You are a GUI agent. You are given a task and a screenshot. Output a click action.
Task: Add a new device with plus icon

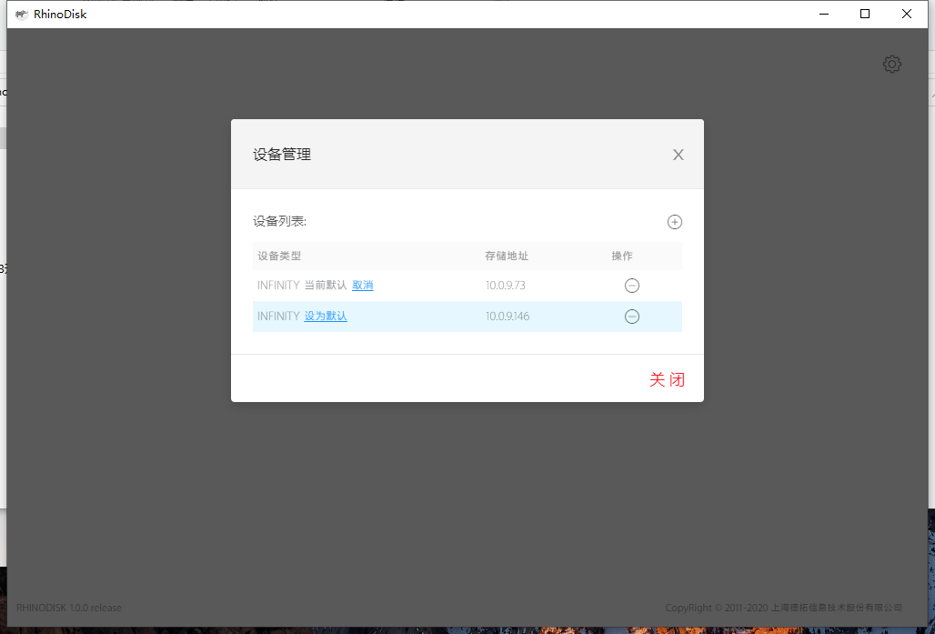point(674,222)
